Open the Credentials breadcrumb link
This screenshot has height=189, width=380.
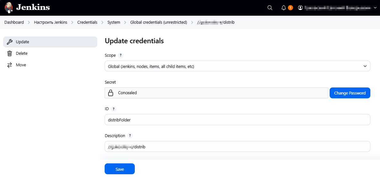pyautogui.click(x=87, y=22)
